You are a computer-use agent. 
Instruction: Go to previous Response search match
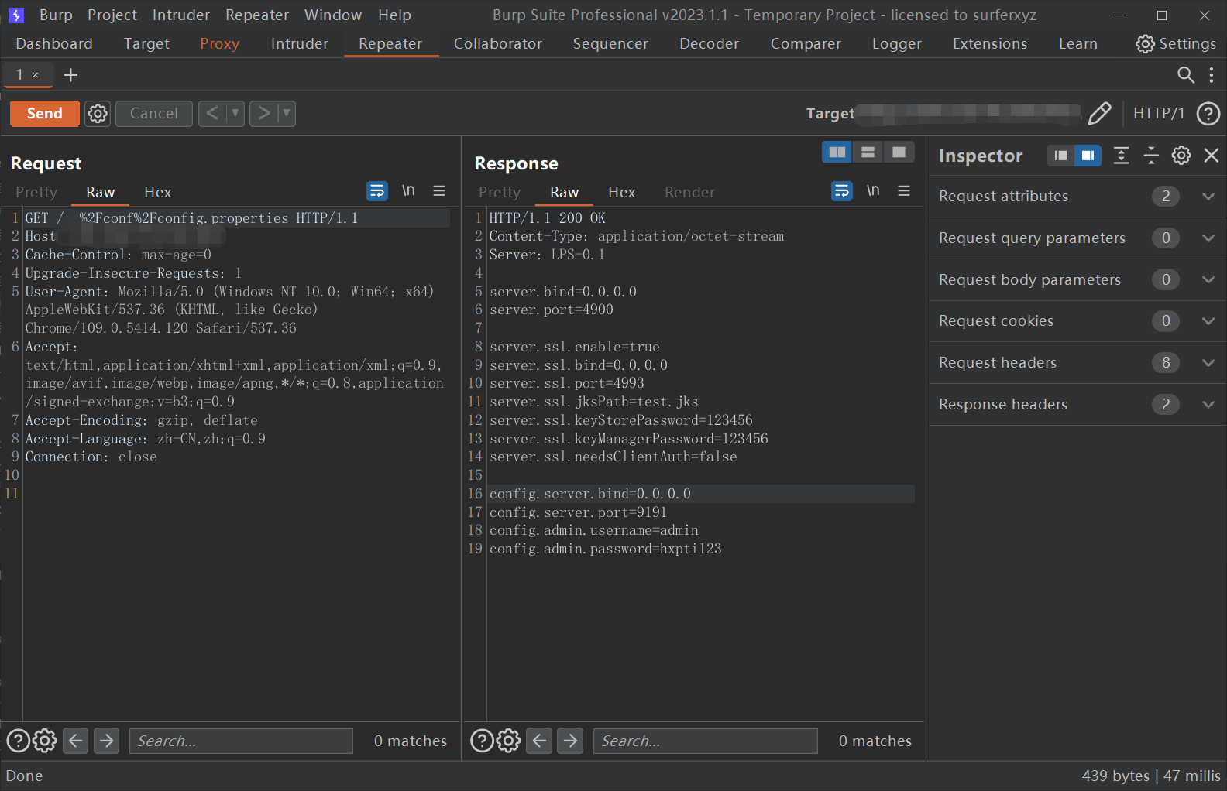539,741
